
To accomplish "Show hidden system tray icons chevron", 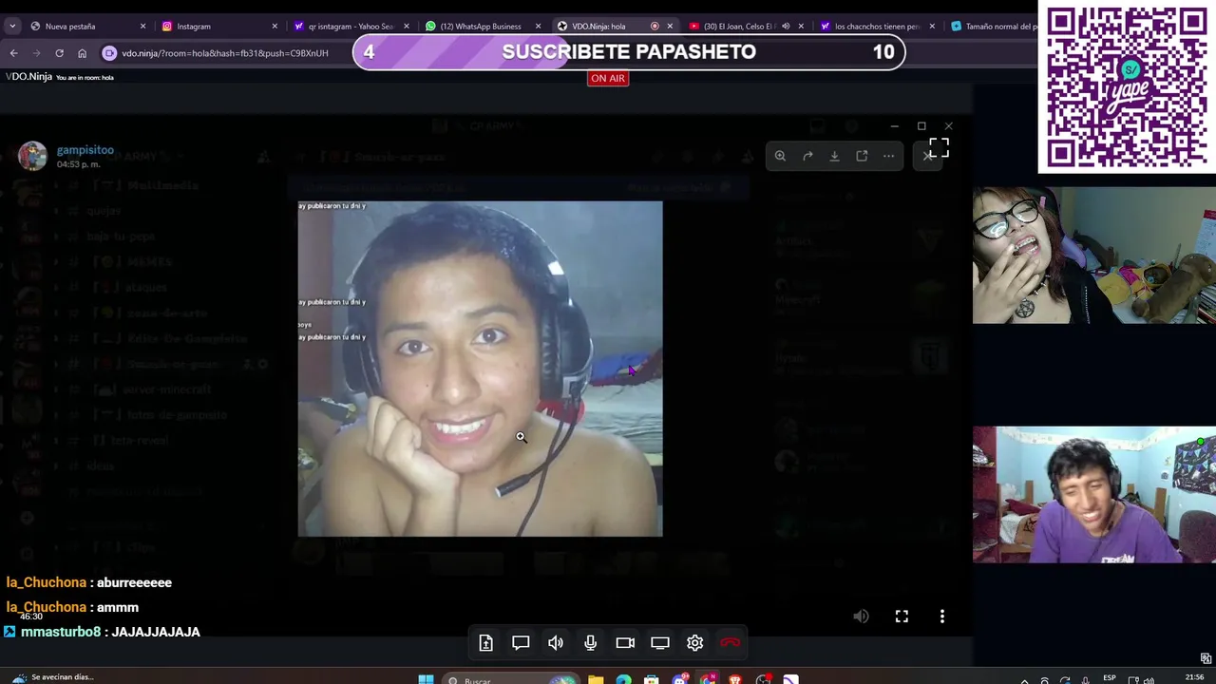I will coord(1024,680).
